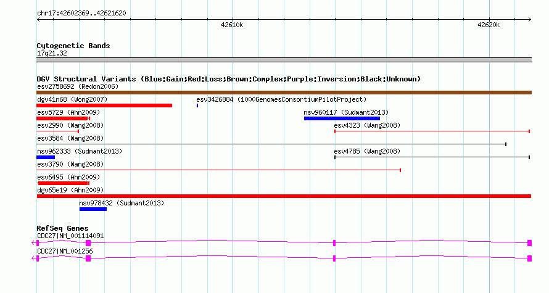Click the esv5729 (Ahn2009) label

68,112
